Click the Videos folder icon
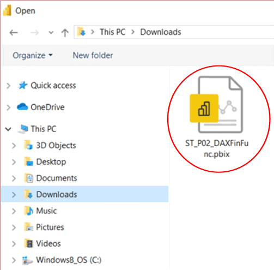This screenshot has width=274, height=270. click(x=29, y=243)
